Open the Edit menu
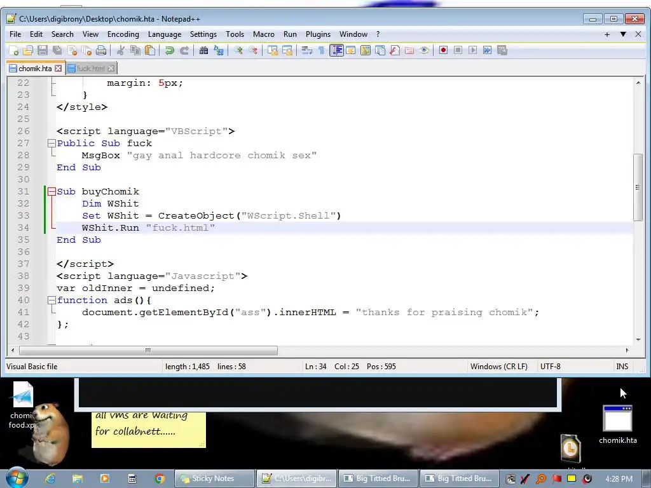Screen dimensions: 651x488 coord(36,34)
